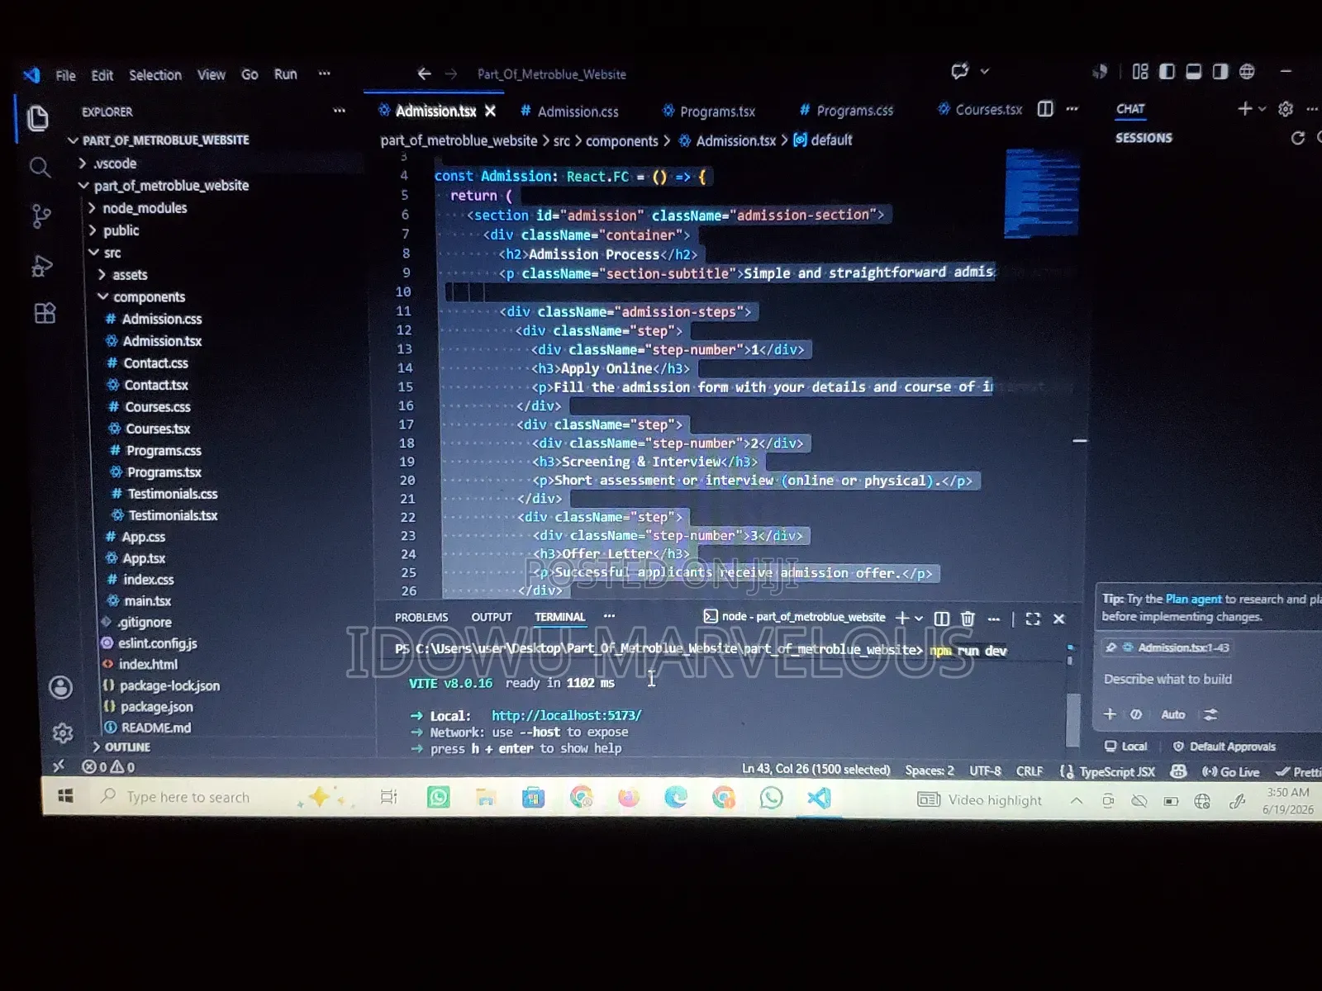
Task: Add context with chat plus button
Action: [1110, 714]
